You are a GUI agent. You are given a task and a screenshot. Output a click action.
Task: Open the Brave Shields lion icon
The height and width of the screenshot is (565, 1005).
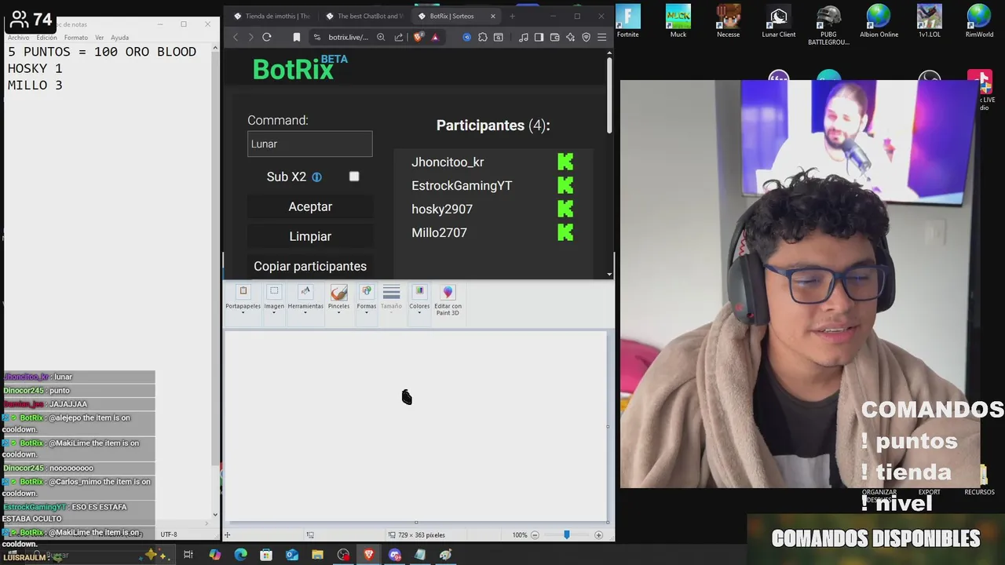[x=418, y=37]
